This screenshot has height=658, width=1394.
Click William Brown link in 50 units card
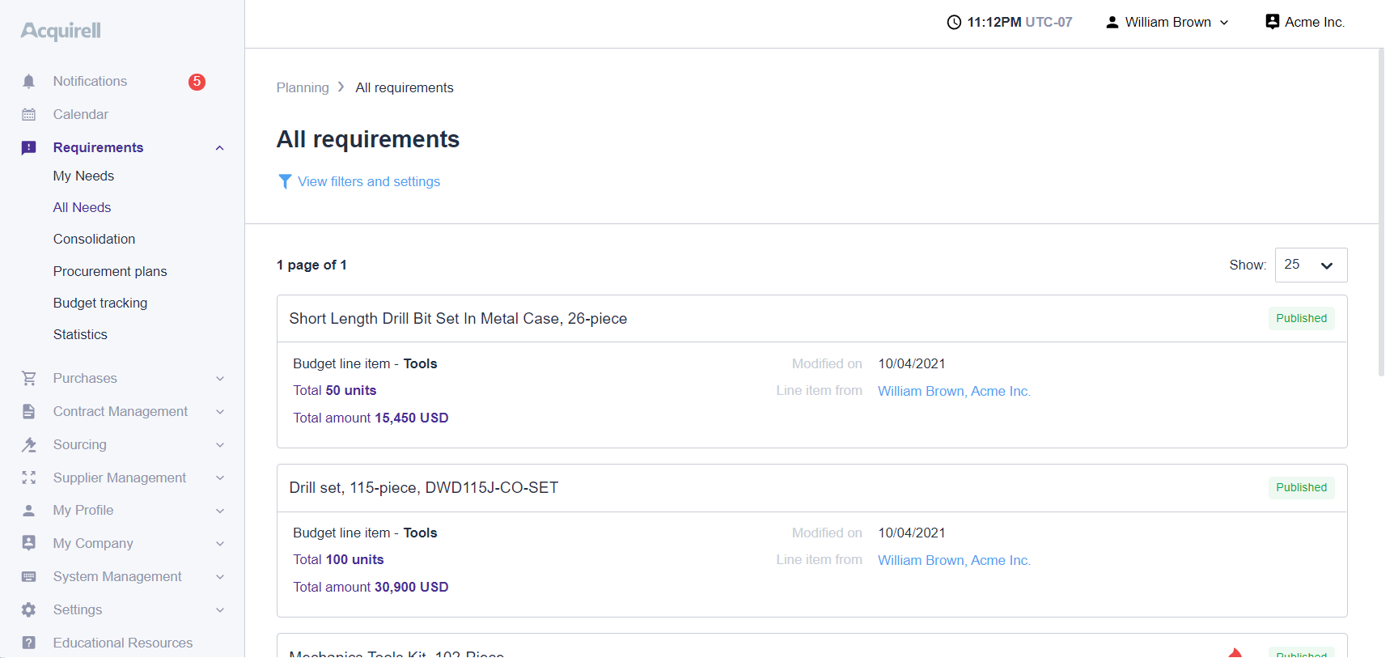(954, 391)
